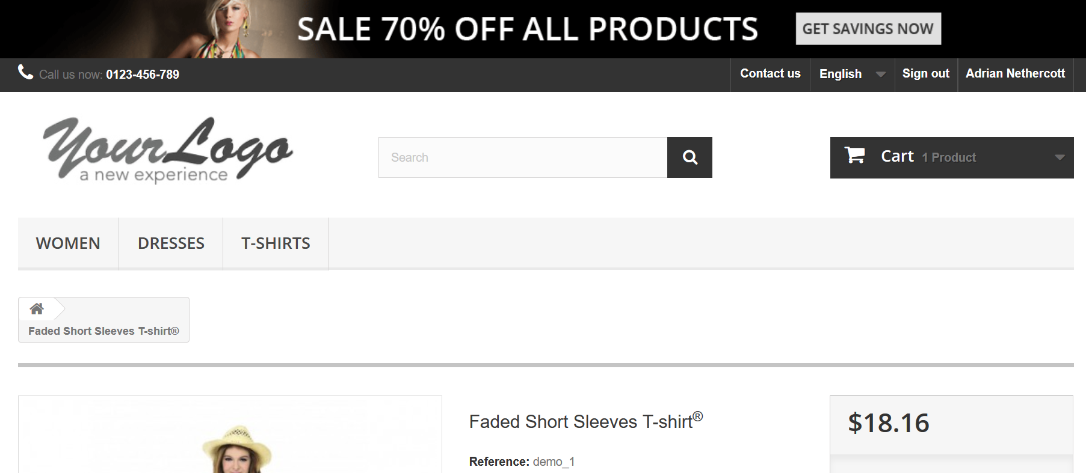Open the WOMEN category menu

pyautogui.click(x=68, y=243)
